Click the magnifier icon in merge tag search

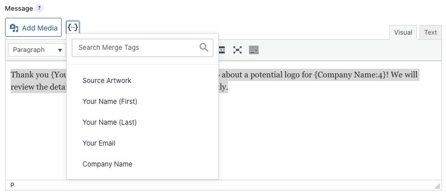(204, 47)
